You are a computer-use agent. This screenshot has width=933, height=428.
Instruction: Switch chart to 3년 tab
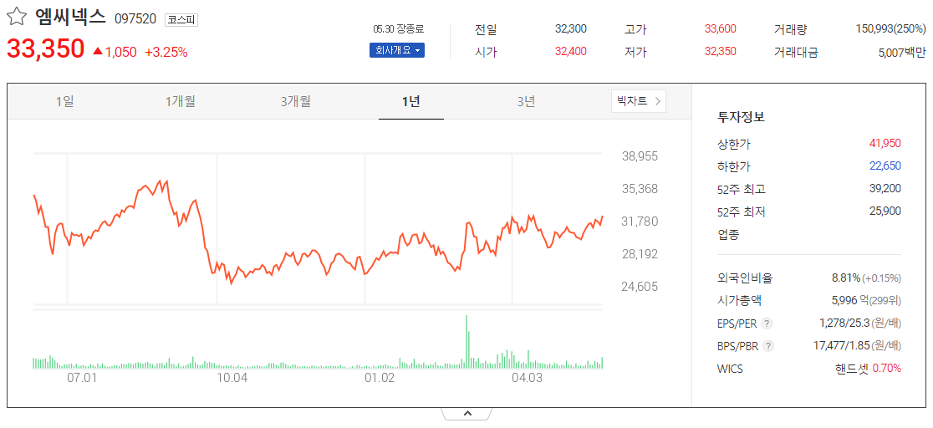(526, 102)
